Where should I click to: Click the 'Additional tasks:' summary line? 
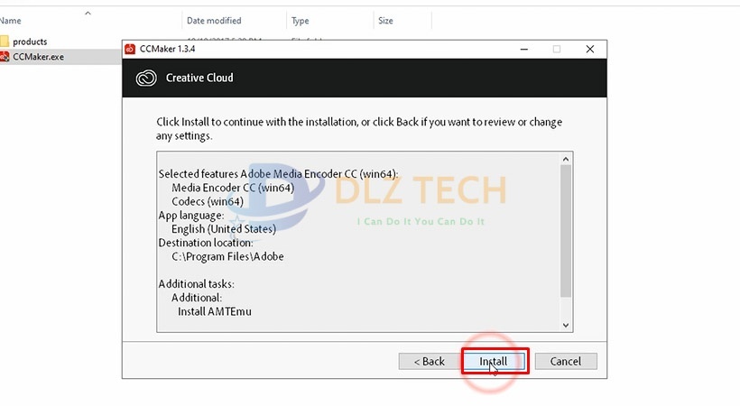coord(197,284)
